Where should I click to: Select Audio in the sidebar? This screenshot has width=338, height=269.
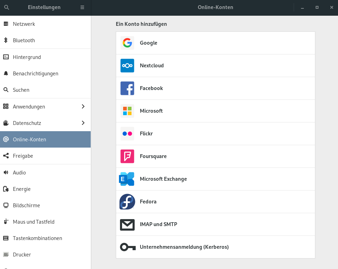(x=45, y=173)
